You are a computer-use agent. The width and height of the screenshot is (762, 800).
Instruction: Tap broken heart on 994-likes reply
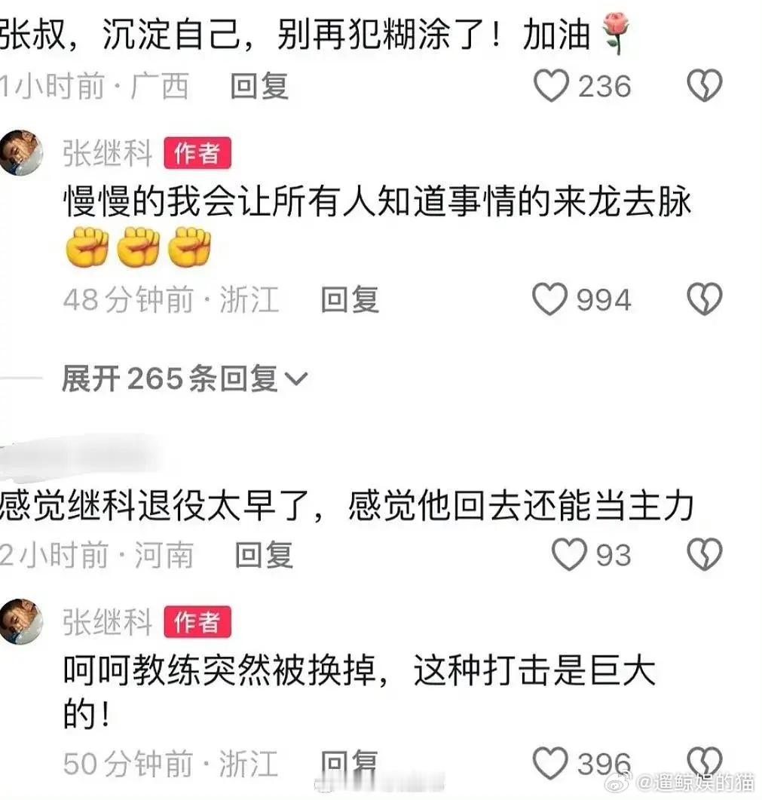click(x=705, y=299)
